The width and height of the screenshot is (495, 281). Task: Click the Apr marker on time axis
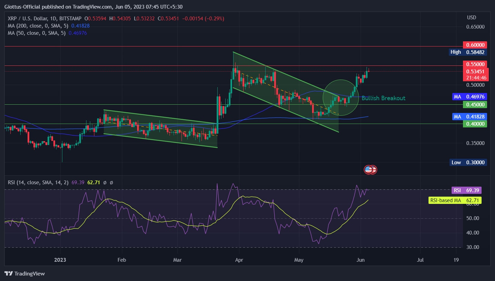[x=238, y=260]
